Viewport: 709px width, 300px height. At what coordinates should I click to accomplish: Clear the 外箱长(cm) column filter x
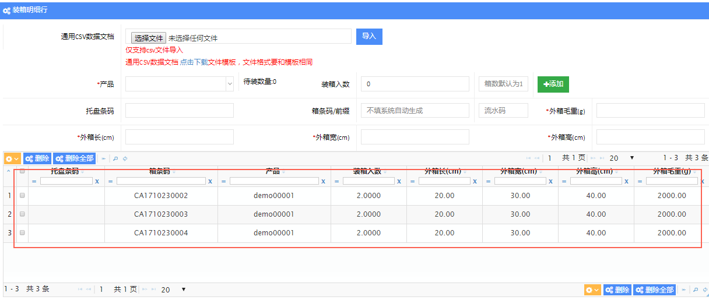tap(475, 182)
